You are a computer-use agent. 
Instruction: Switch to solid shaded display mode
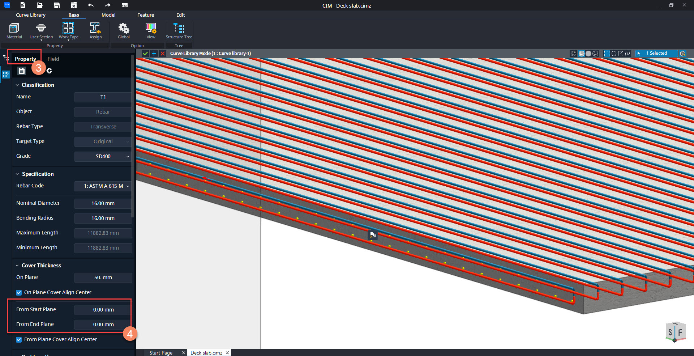pyautogui.click(x=588, y=54)
